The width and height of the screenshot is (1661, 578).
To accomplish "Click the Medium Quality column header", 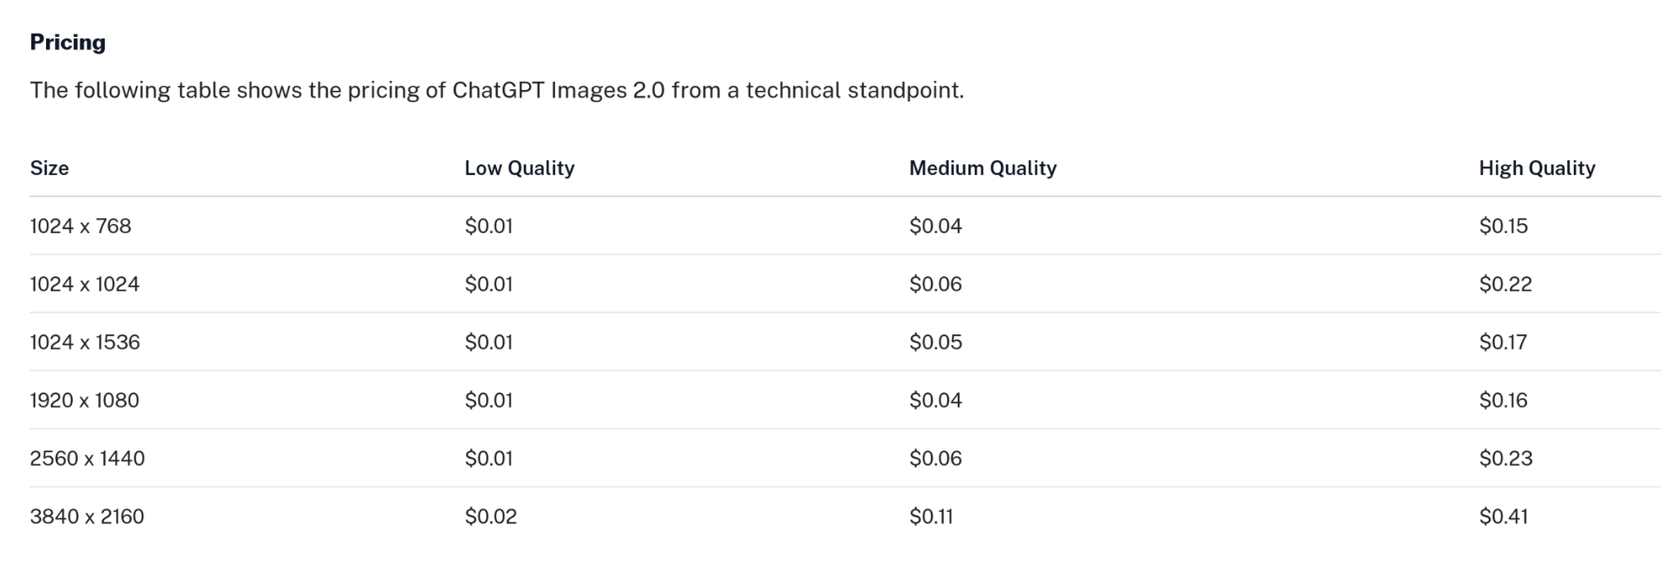I will coord(982,168).
